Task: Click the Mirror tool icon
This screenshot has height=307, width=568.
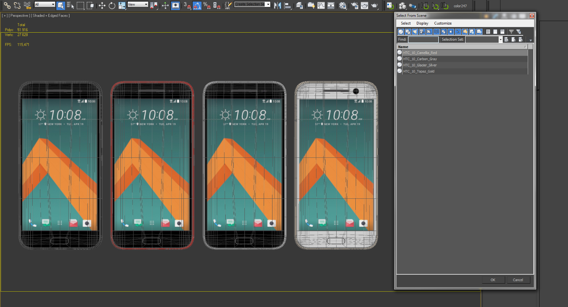Action: tap(277, 5)
